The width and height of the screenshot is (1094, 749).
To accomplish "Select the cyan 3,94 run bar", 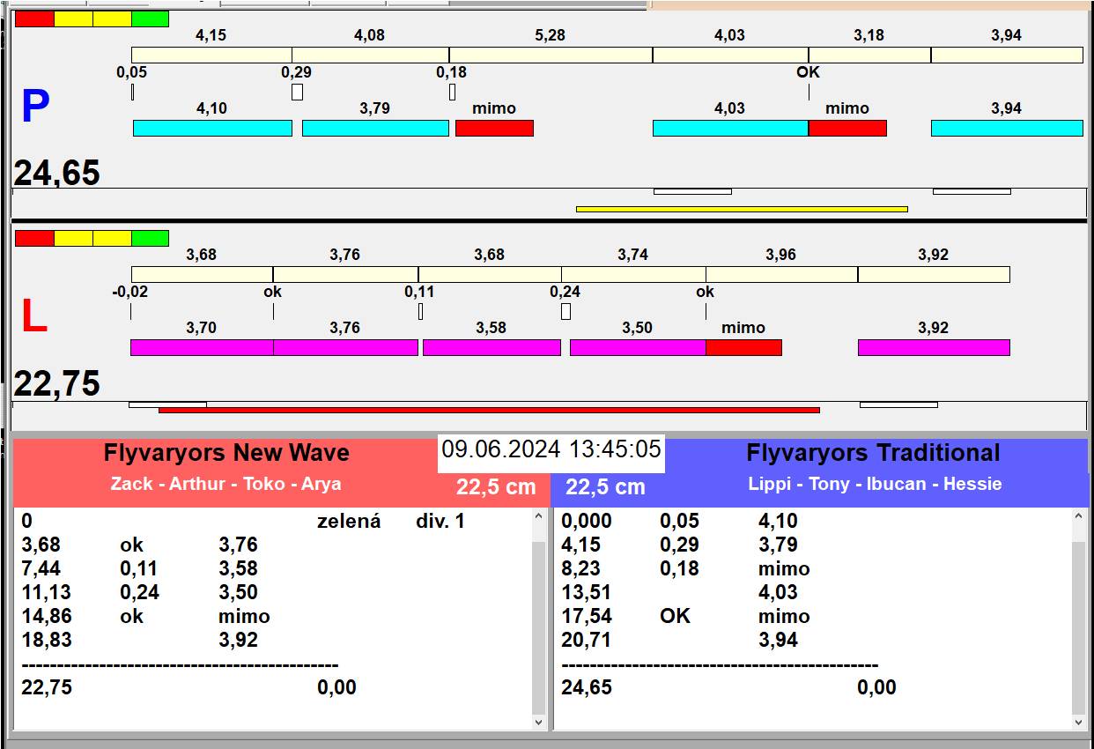I will [x=1007, y=128].
